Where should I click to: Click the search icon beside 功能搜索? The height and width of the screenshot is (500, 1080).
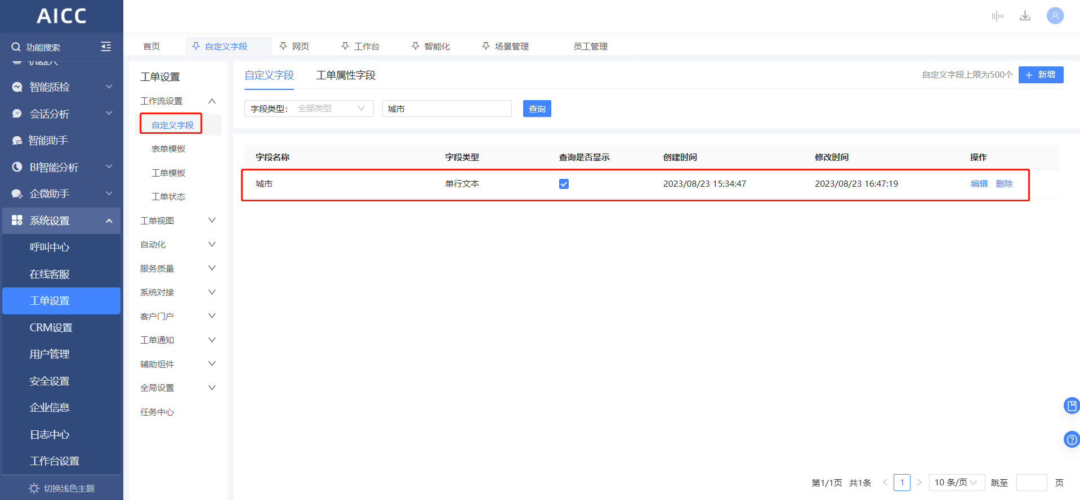[16, 47]
